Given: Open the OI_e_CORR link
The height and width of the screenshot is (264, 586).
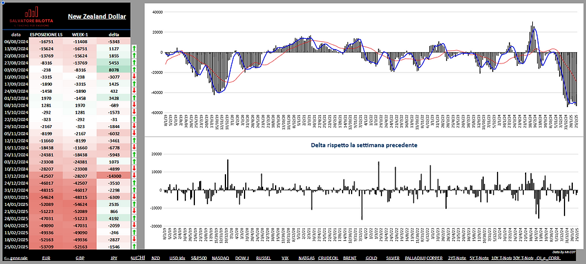Looking at the screenshot, I should 548,258.
